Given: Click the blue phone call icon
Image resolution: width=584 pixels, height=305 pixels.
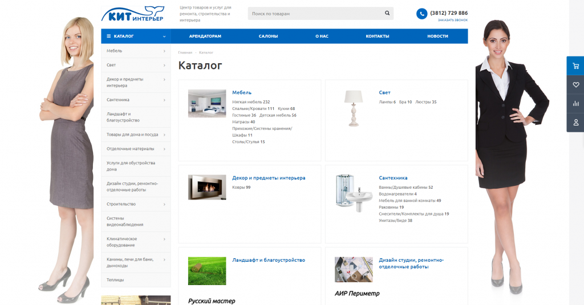Looking at the screenshot, I should tap(421, 14).
